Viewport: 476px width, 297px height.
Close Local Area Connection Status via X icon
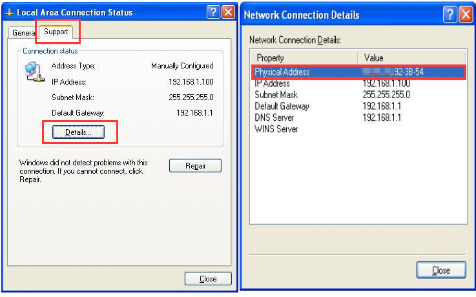[228, 12]
